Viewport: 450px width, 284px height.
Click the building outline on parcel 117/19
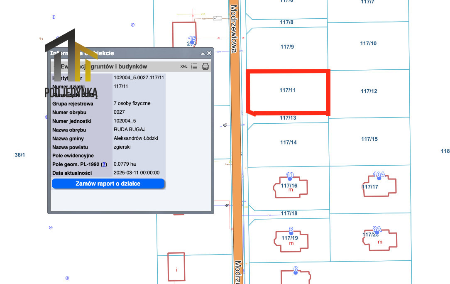(291, 241)
